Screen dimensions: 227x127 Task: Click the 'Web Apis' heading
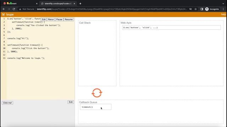point(126,23)
